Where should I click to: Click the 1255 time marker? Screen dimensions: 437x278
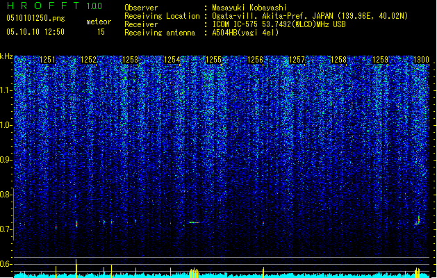213,60
